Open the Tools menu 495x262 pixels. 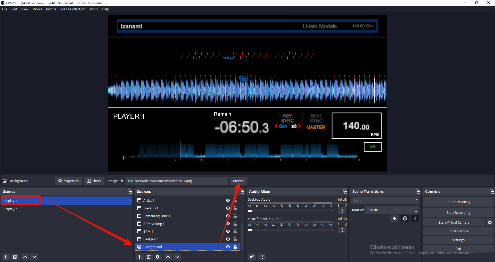[94, 9]
